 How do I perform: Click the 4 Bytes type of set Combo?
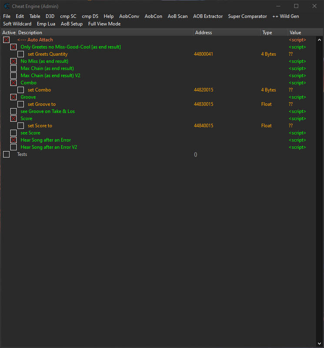coord(268,90)
